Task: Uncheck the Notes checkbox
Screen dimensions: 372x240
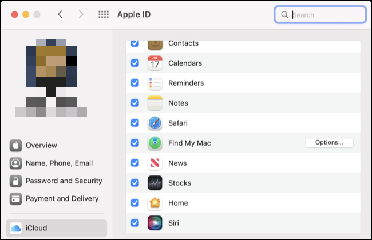Action: [x=135, y=103]
